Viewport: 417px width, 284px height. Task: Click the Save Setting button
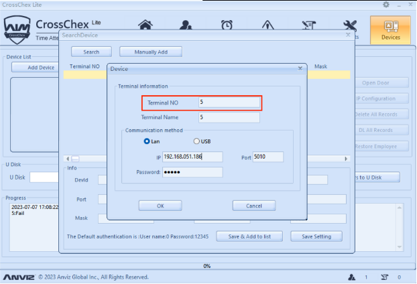pyautogui.click(x=316, y=236)
